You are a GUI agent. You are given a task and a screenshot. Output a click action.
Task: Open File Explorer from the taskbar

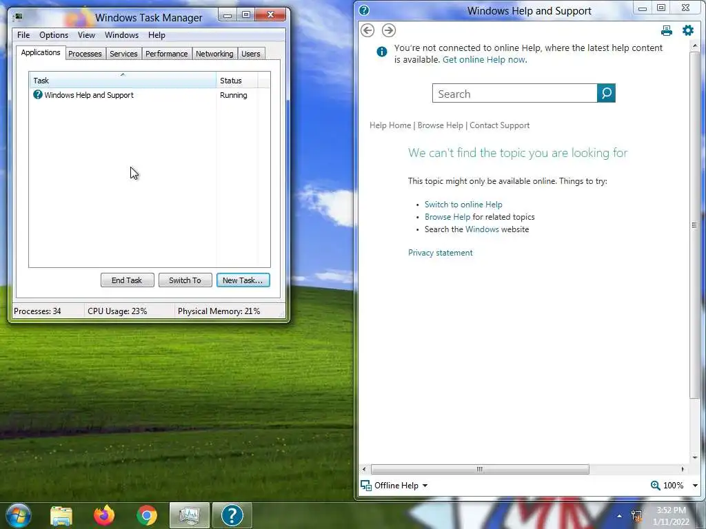click(x=61, y=515)
